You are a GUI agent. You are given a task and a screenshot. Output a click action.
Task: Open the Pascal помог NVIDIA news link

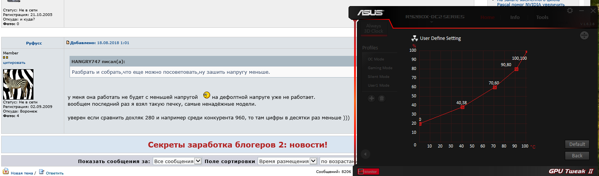click(x=531, y=5)
